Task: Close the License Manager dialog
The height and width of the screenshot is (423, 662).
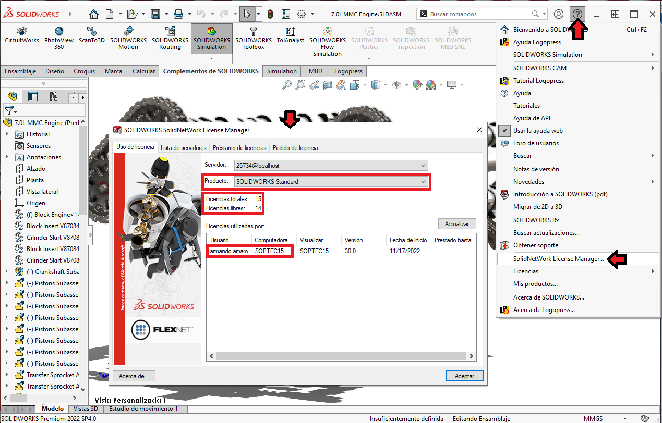Action: pos(479,130)
